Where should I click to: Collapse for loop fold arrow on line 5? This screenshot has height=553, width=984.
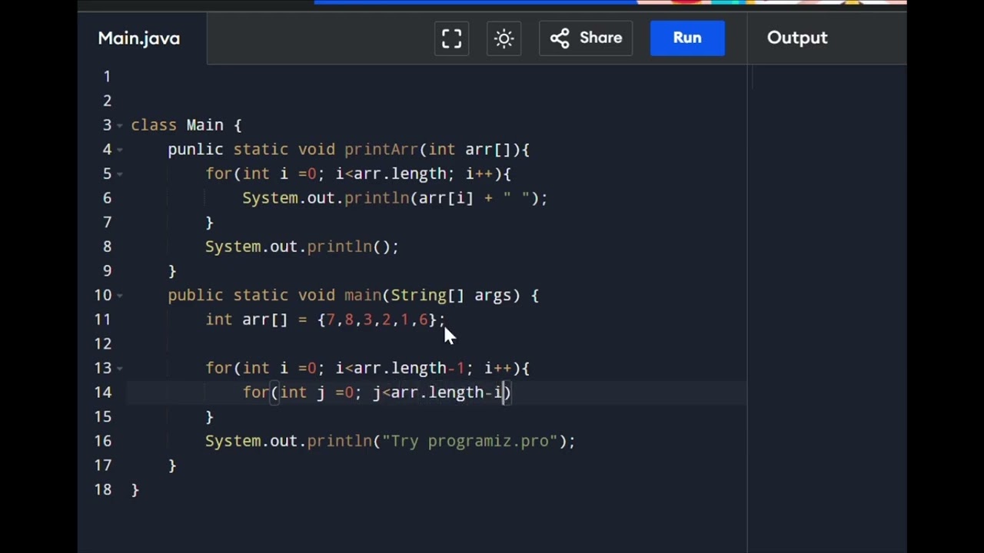pyautogui.click(x=120, y=174)
